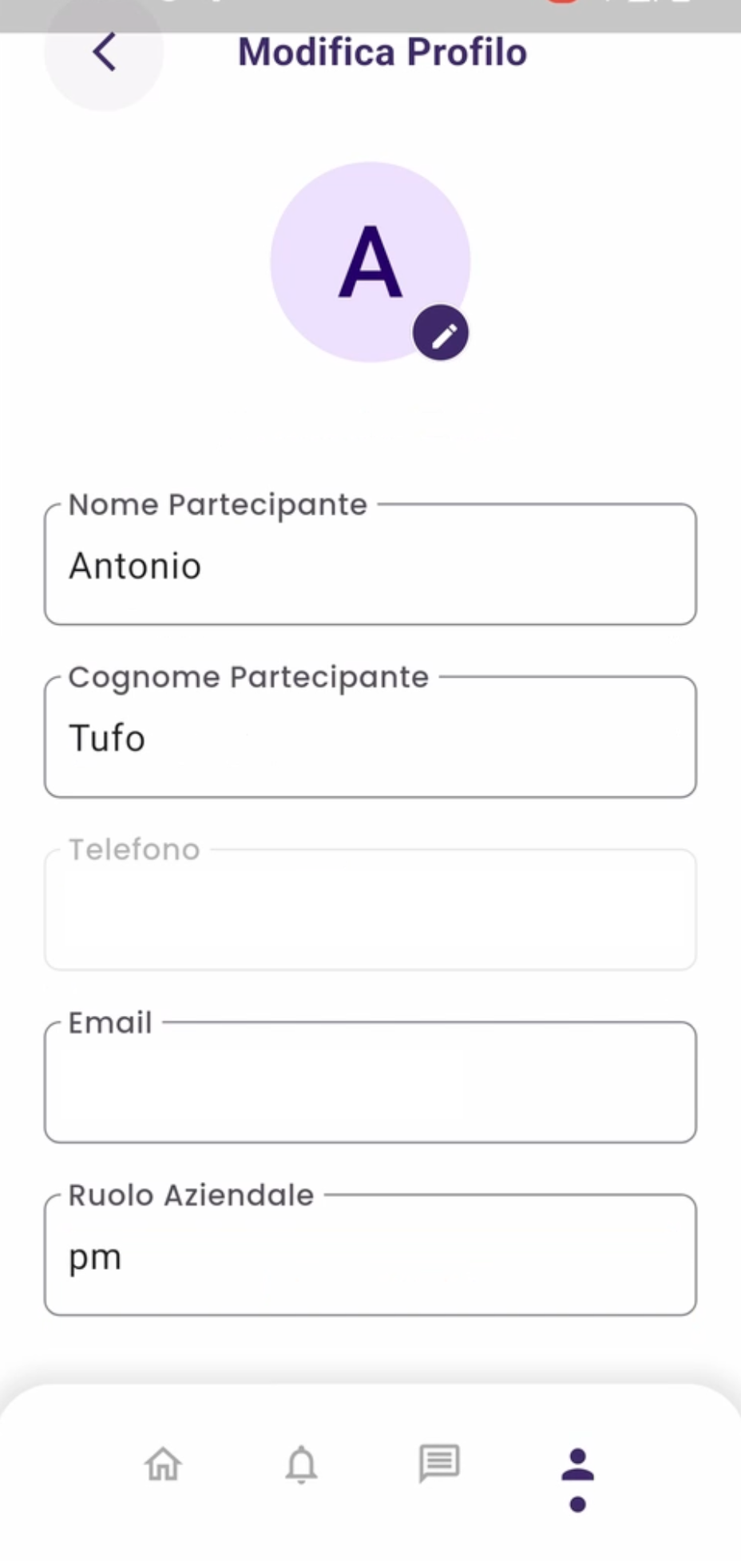Open notifications via the bell icon
The height and width of the screenshot is (1561, 741).
(301, 1464)
